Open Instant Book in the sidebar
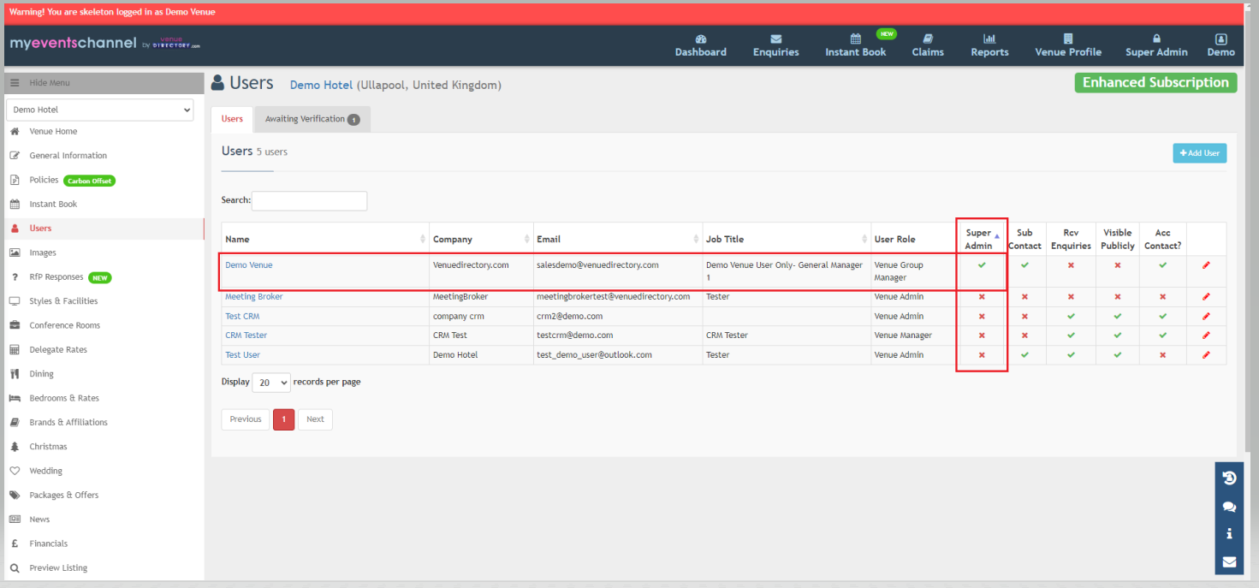Image resolution: width=1259 pixels, height=588 pixels. click(53, 205)
